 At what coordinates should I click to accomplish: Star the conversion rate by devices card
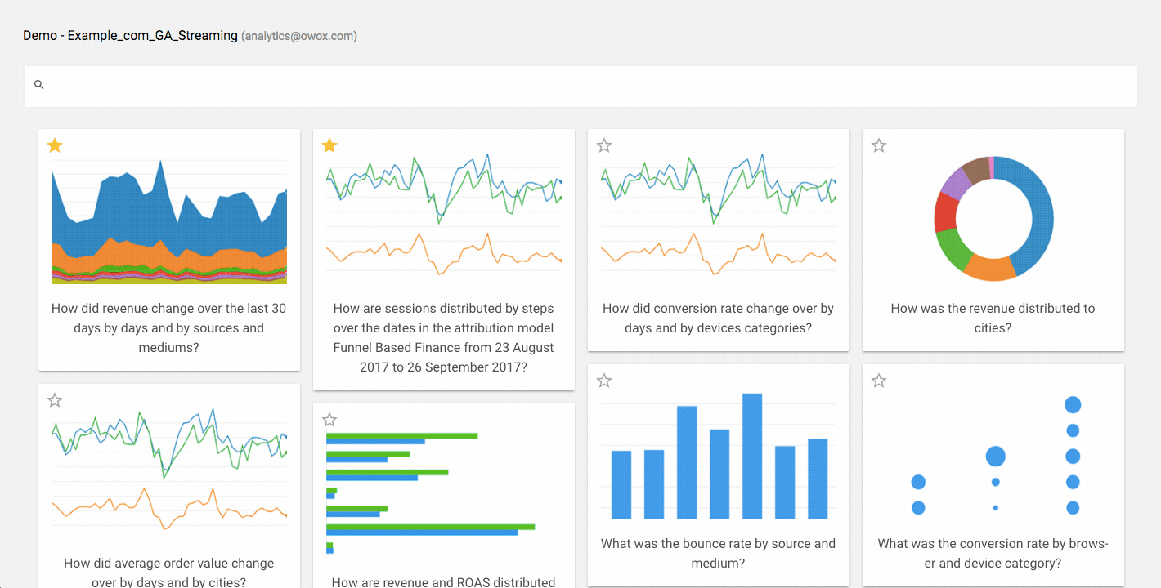[604, 145]
